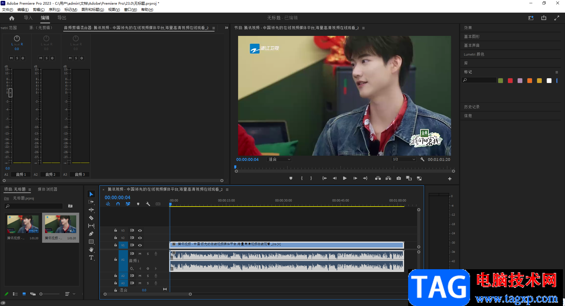Screen dimensions: 565x306
Task: Mark Out point in Program monitor
Action: [311, 178]
